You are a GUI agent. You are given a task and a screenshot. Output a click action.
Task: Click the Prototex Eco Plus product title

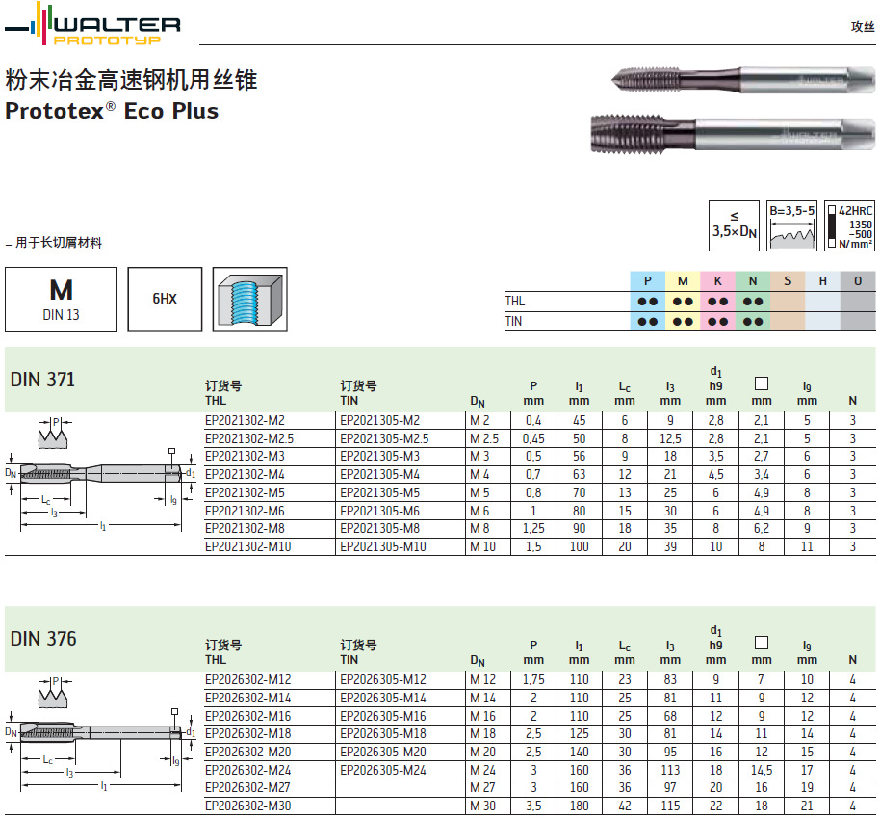(x=112, y=111)
